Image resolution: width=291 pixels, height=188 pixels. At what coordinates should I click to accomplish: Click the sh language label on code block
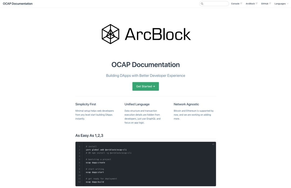pos(213,144)
